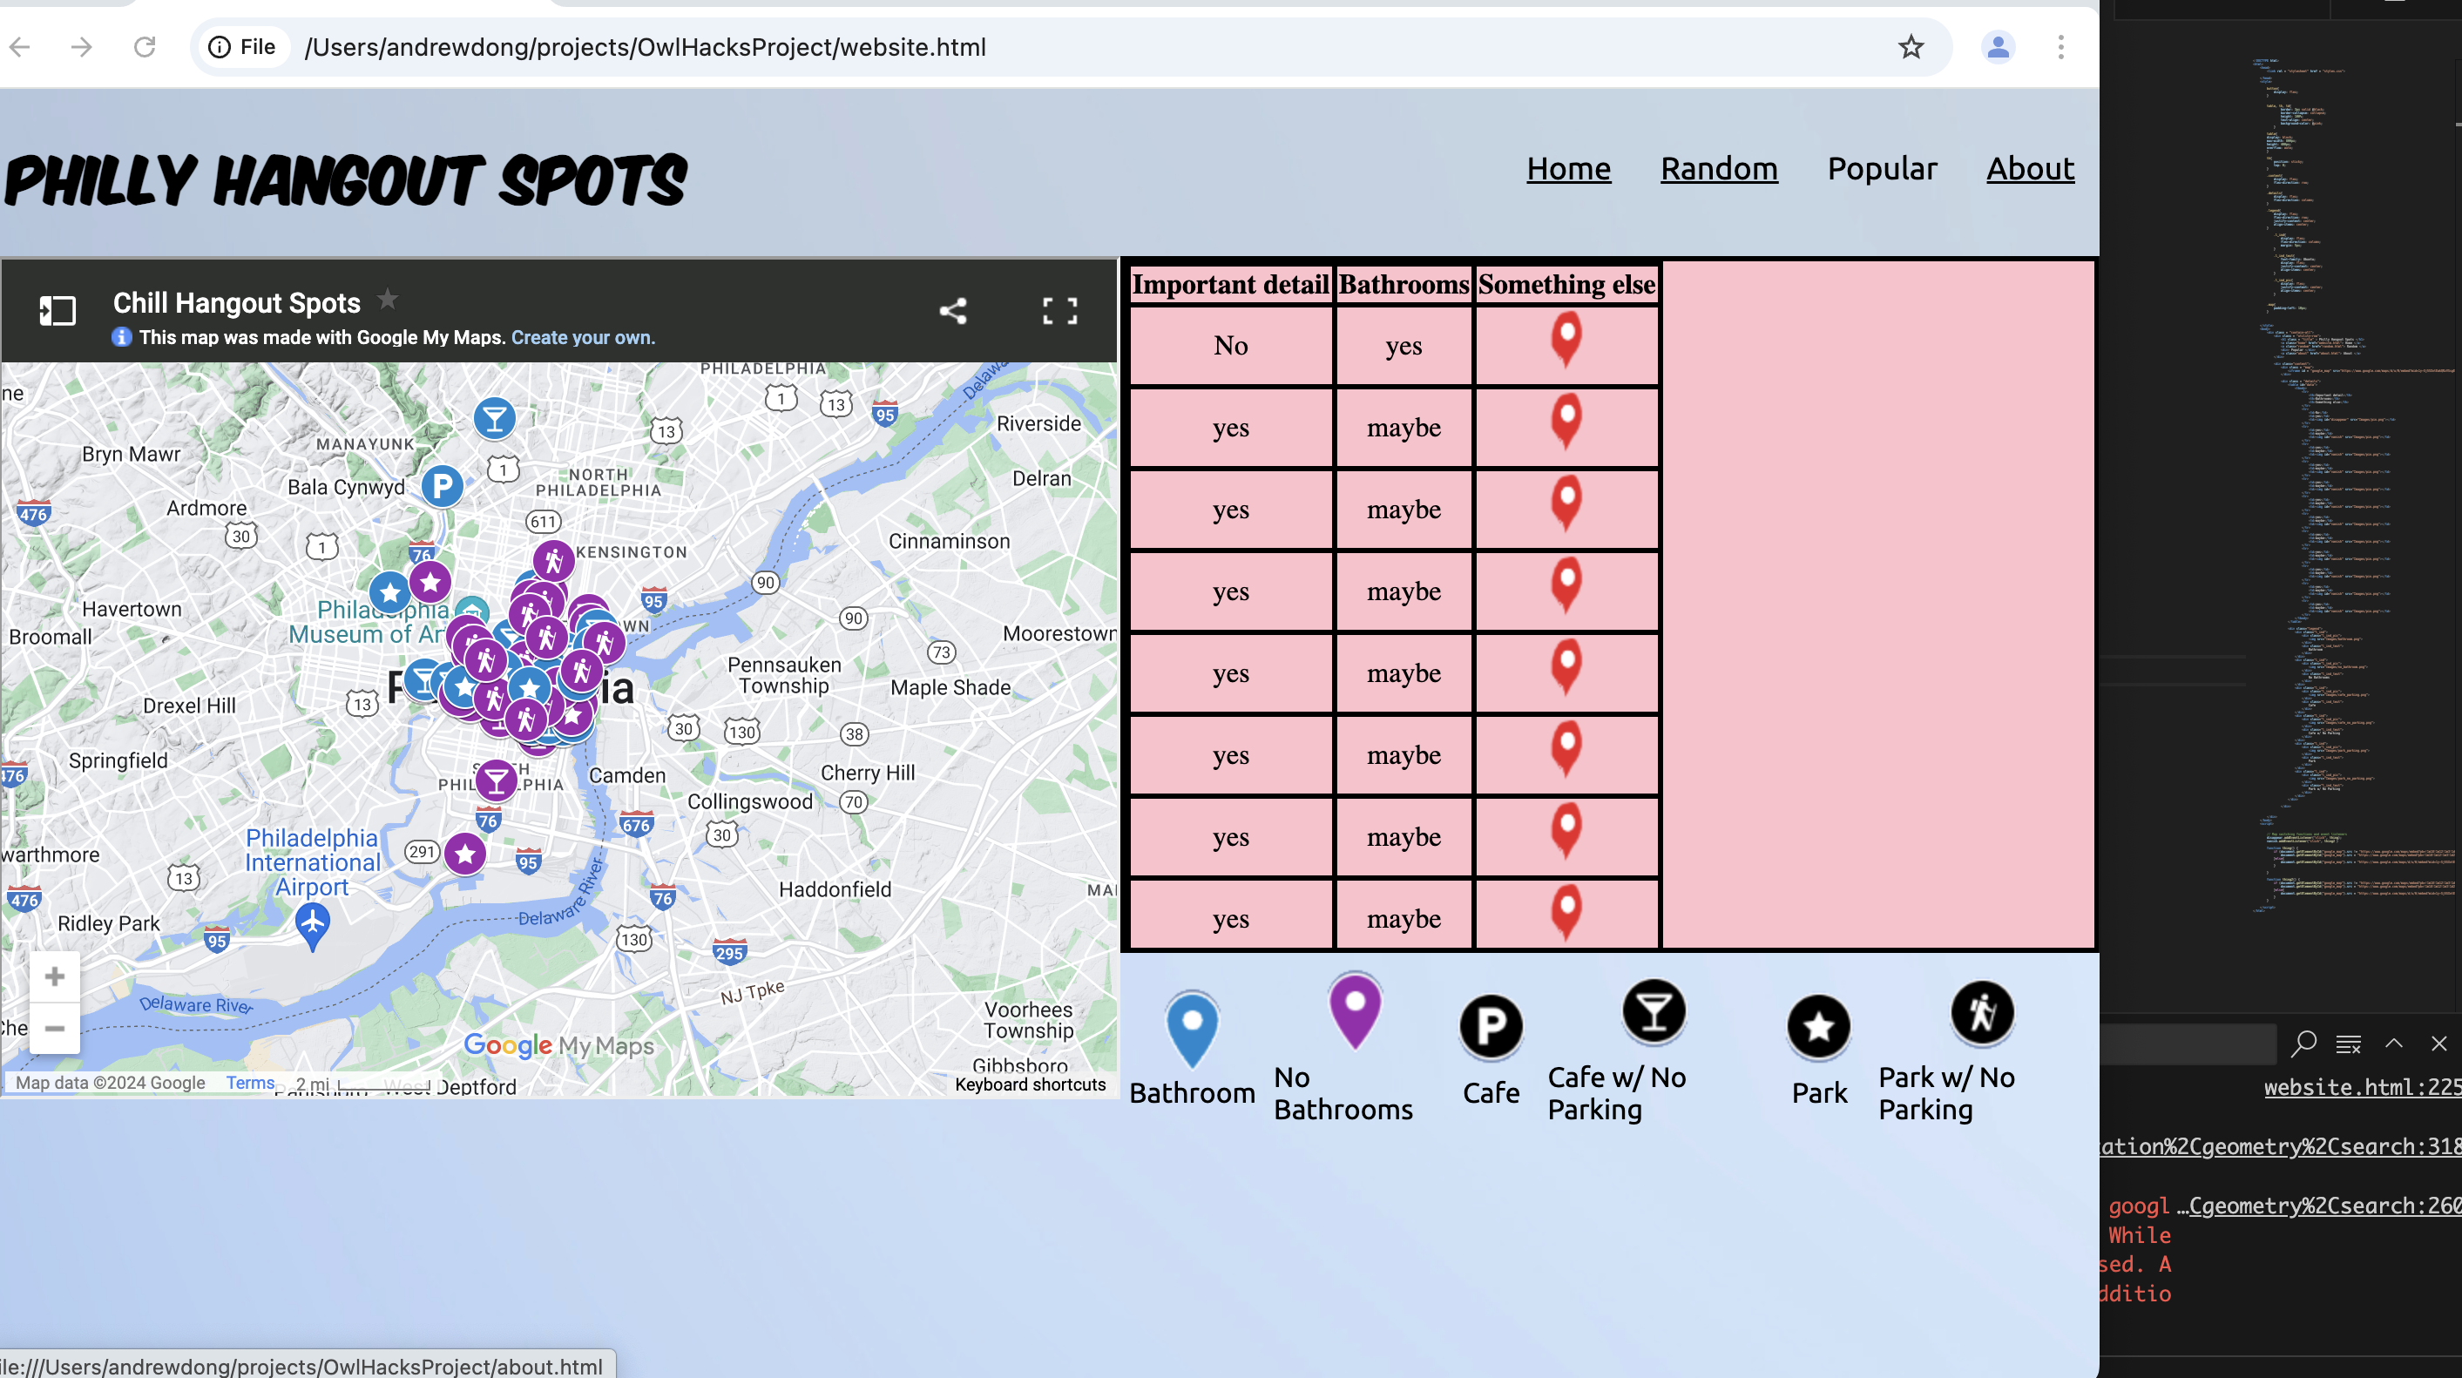Click the blue cocktail marker near Manayunk
Screen dimensions: 2462x1378
(x=494, y=417)
